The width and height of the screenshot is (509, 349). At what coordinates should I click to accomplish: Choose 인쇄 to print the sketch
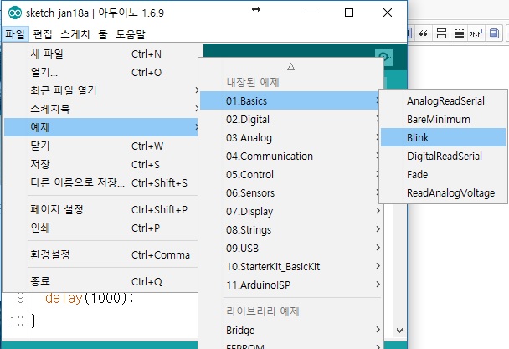(x=101, y=228)
